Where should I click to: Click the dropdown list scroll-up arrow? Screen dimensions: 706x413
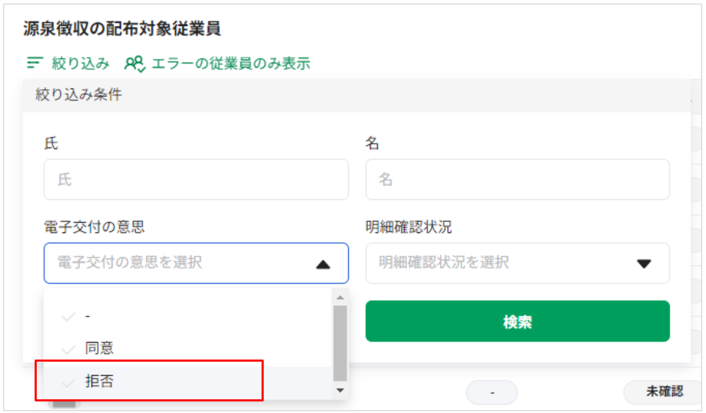click(340, 297)
